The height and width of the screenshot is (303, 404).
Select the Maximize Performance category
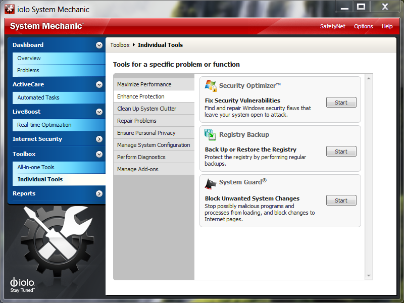click(x=144, y=84)
